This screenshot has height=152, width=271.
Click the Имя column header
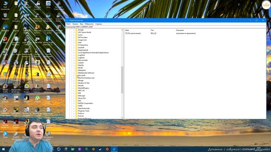point(127,30)
